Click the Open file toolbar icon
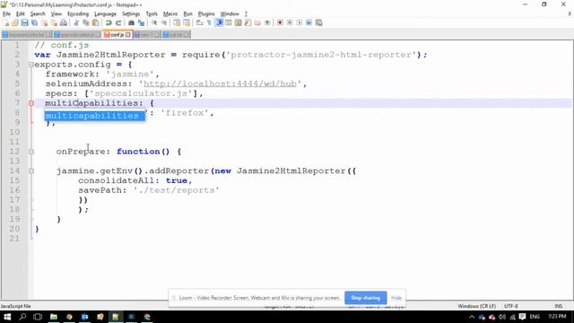 click(x=15, y=22)
